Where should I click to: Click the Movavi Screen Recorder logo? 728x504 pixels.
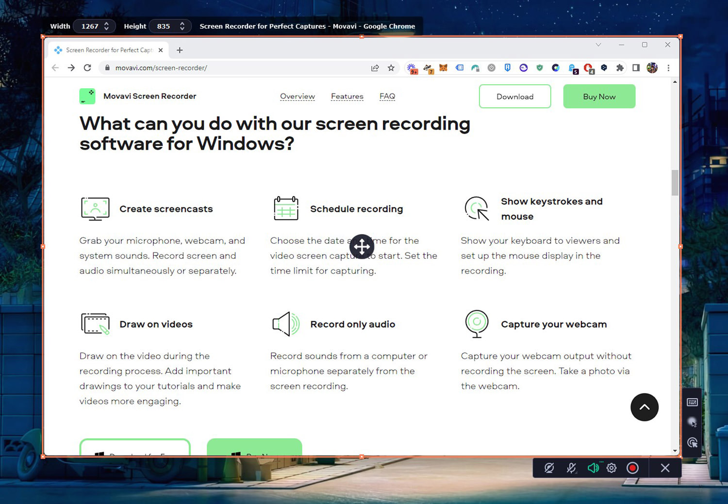coord(87,96)
